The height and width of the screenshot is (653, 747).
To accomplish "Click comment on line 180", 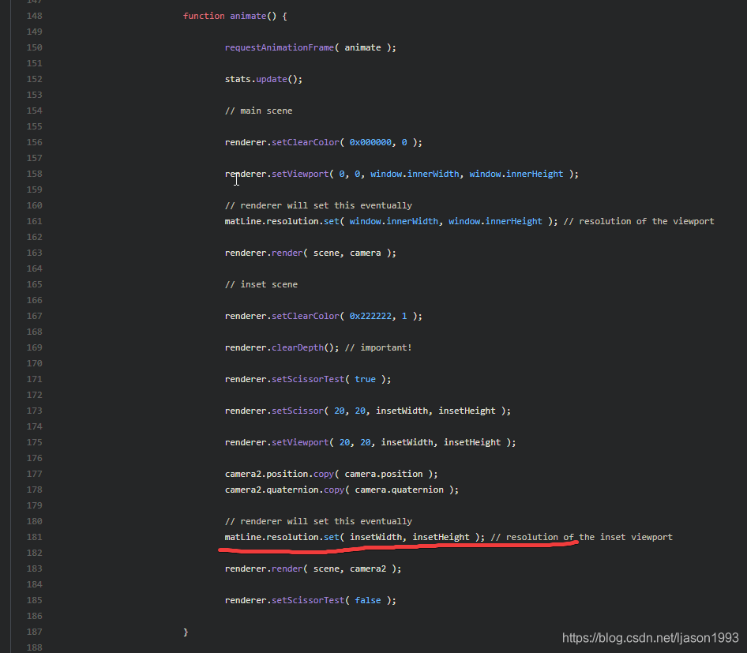I will (318, 521).
